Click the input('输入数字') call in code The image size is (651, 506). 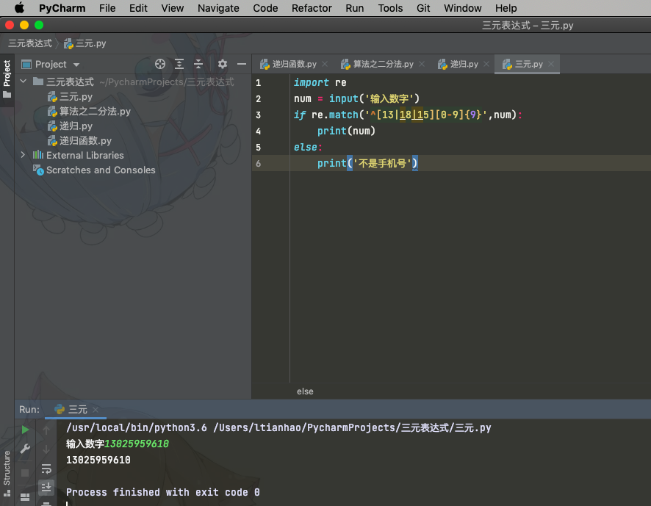pos(374,99)
